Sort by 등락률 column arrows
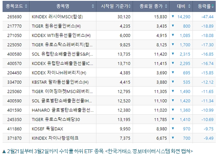 (212, 6)
